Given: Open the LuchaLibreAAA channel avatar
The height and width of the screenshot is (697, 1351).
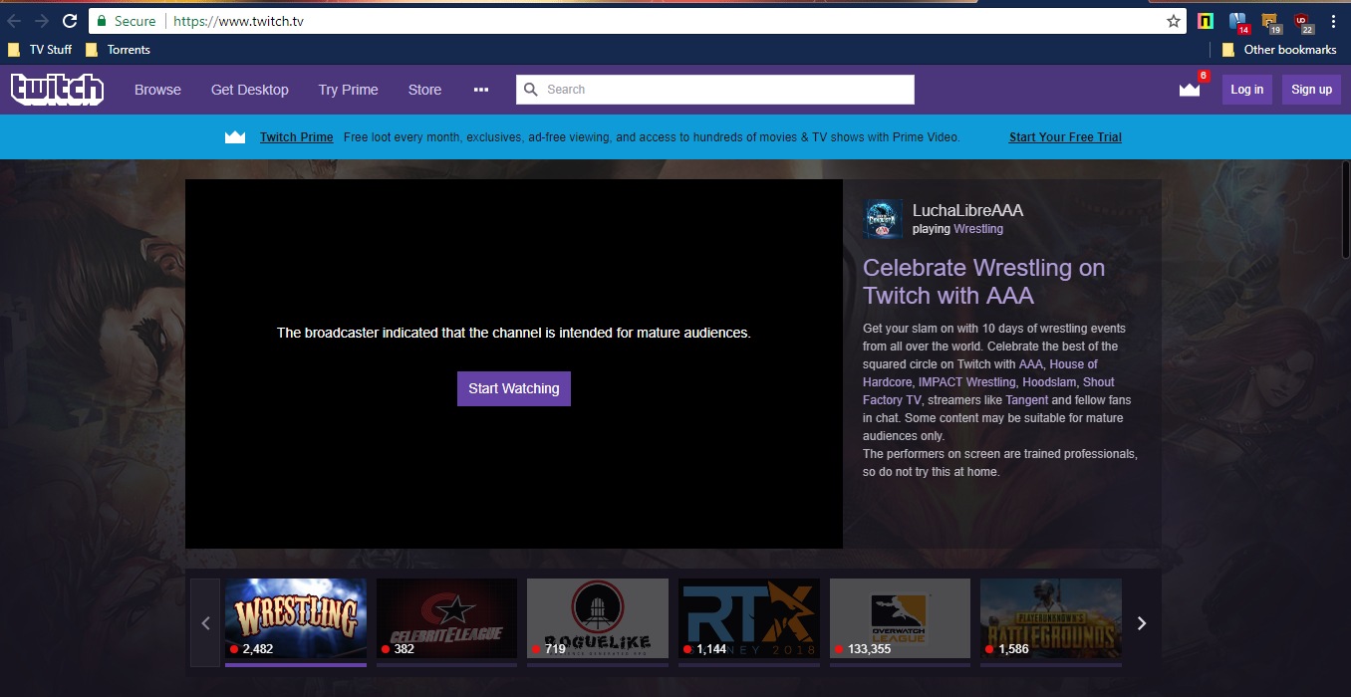Looking at the screenshot, I should (x=883, y=219).
